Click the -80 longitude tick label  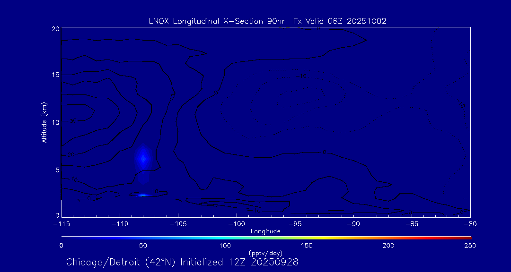tap(470, 224)
